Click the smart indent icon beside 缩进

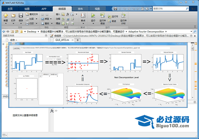click(63, 23)
